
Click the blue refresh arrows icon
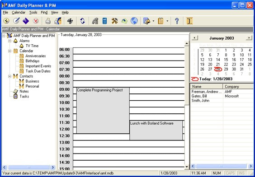coord(83,21)
